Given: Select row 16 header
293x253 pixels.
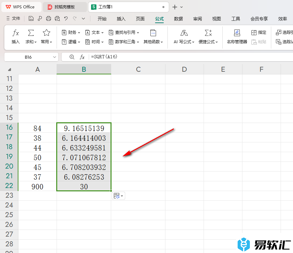Looking at the screenshot, I should click(9, 128).
